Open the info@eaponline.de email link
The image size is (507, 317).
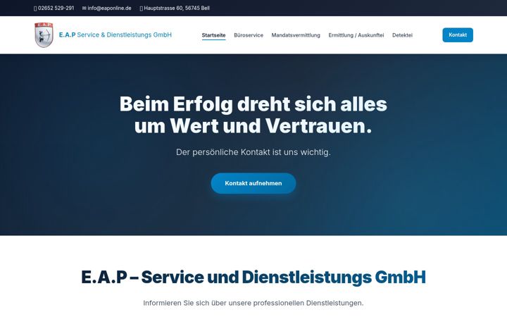pyautogui.click(x=109, y=8)
